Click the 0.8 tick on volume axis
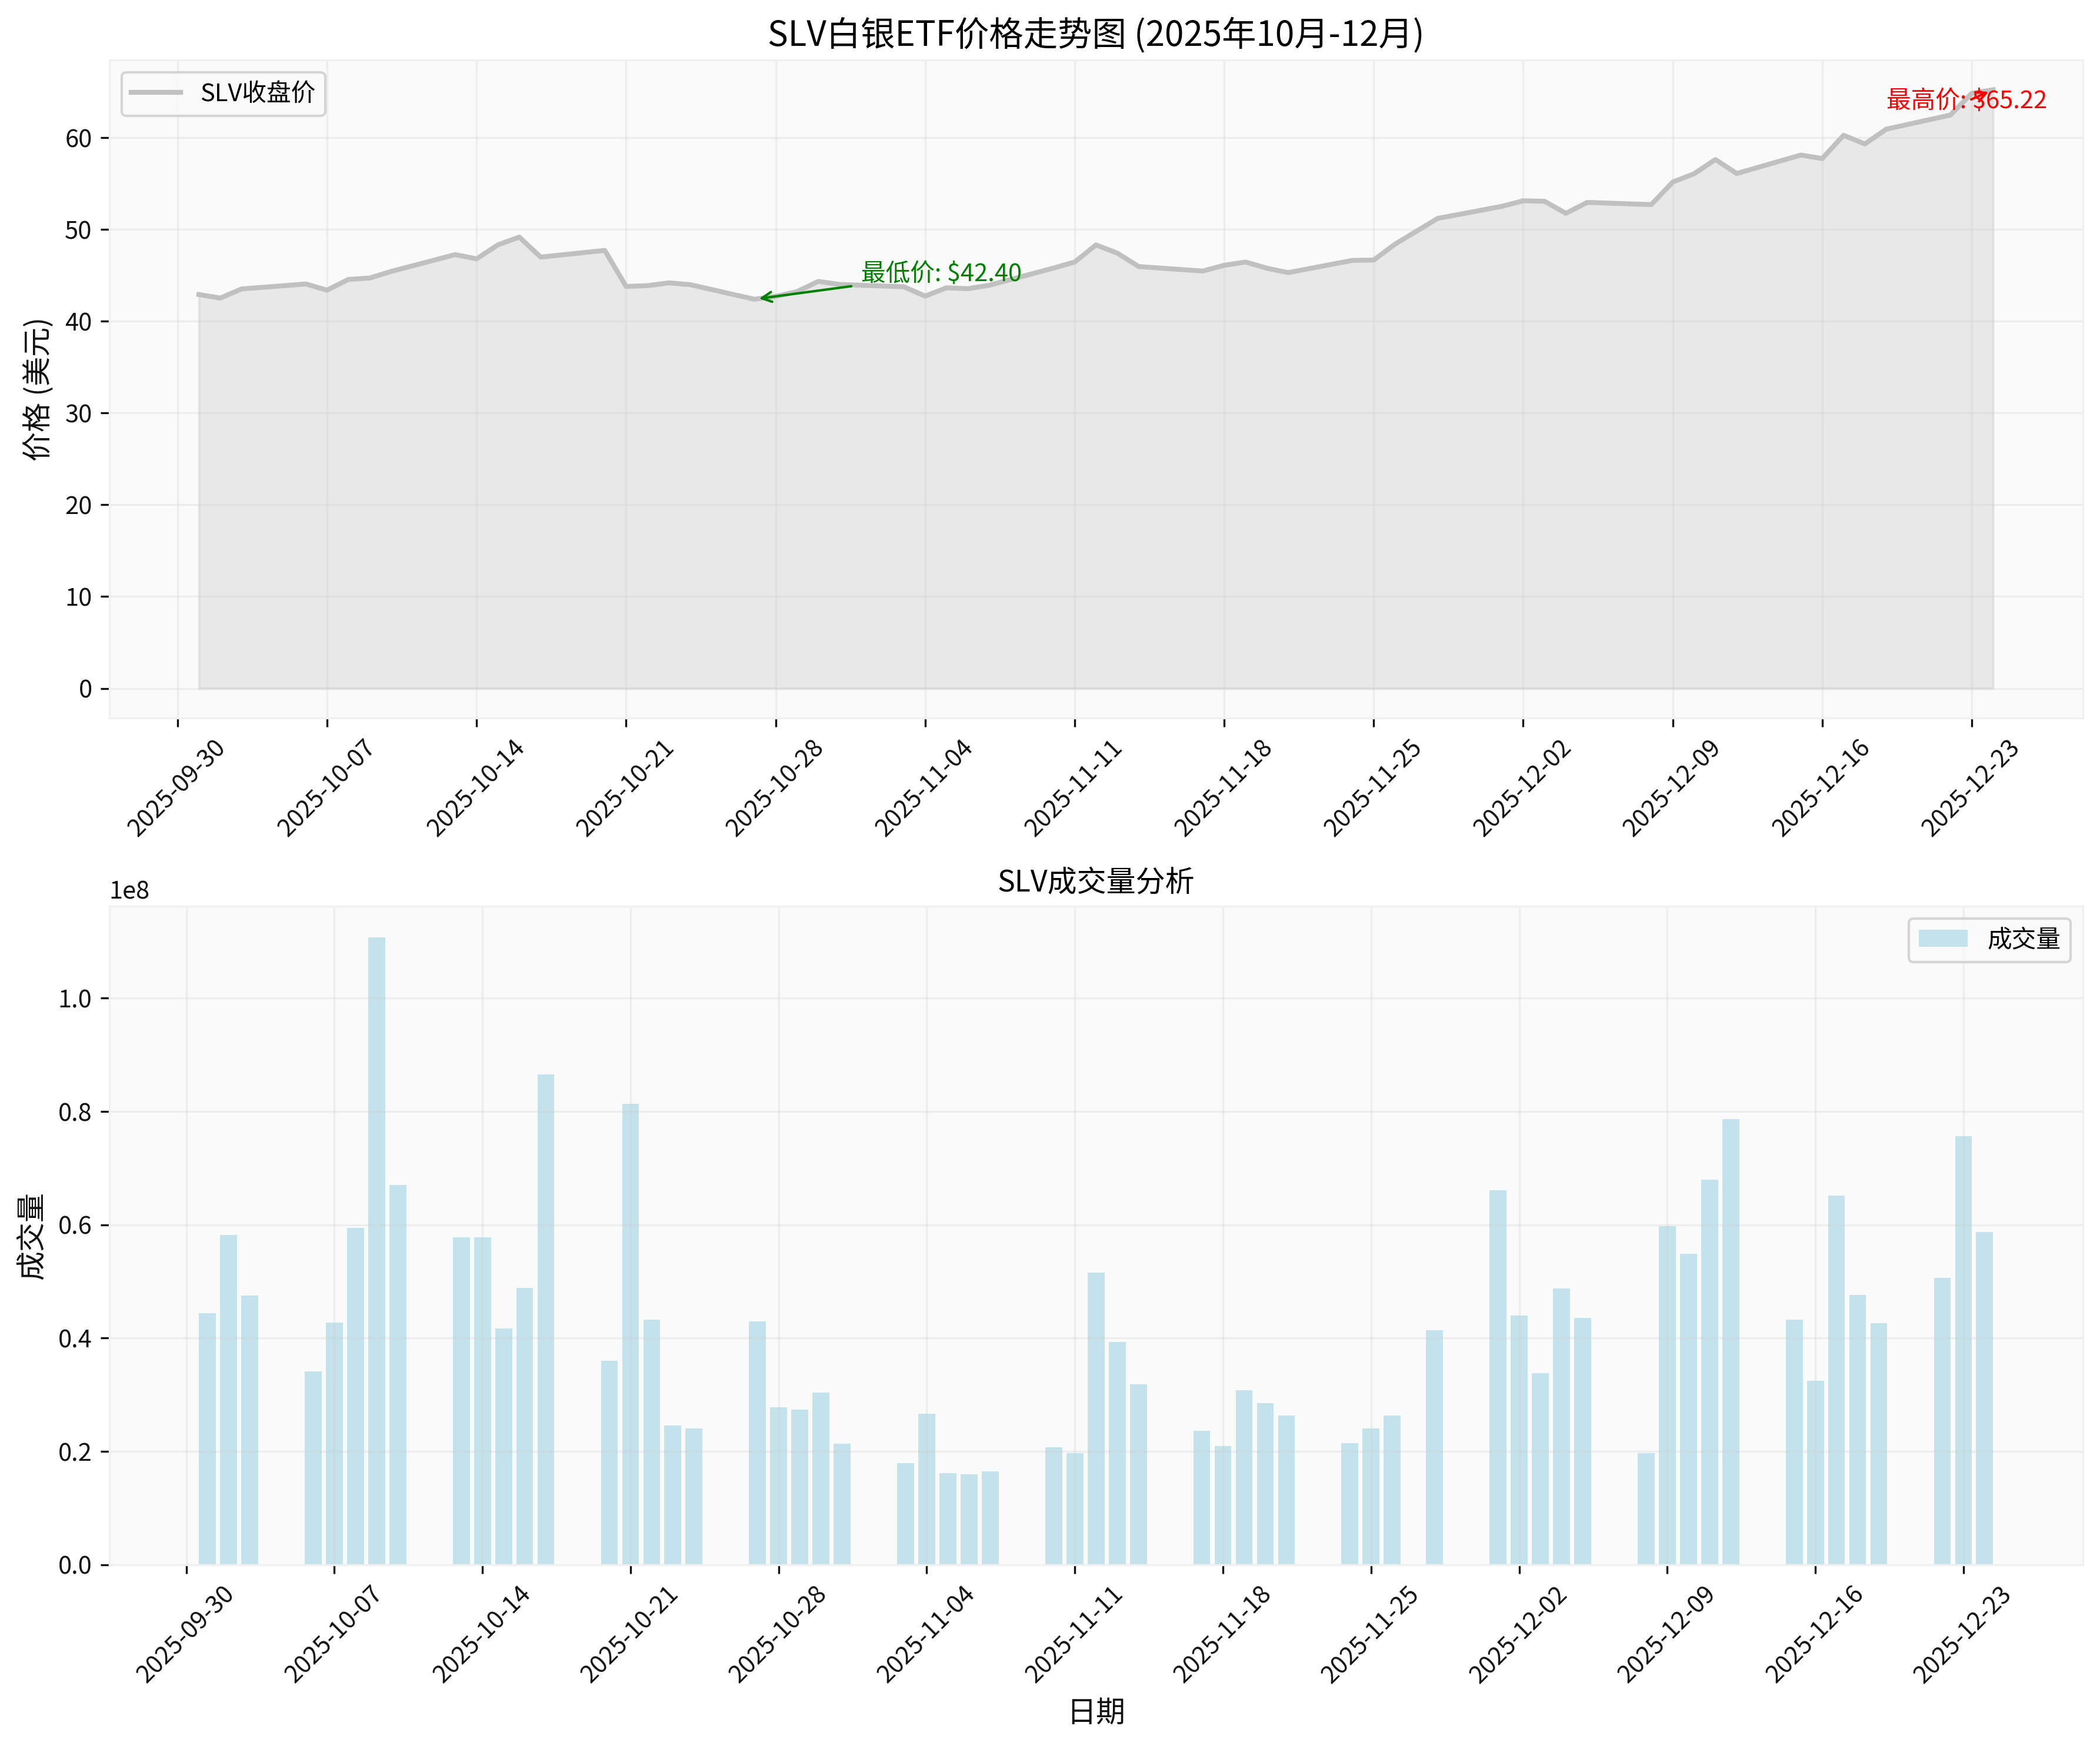This screenshot has width=2100, height=1746. coord(75,1112)
